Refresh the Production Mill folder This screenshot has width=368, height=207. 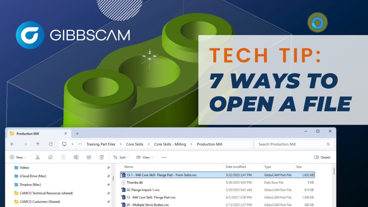(x=51, y=144)
